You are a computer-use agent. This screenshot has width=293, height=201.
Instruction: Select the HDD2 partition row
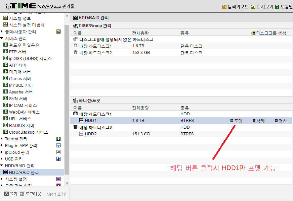coord(181,134)
